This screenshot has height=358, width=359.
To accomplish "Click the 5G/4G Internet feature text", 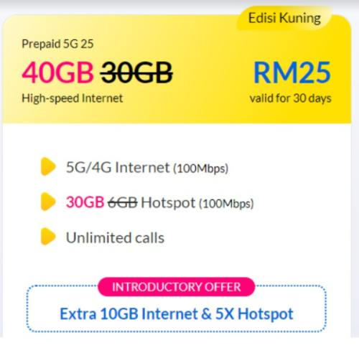I will click(x=118, y=167).
